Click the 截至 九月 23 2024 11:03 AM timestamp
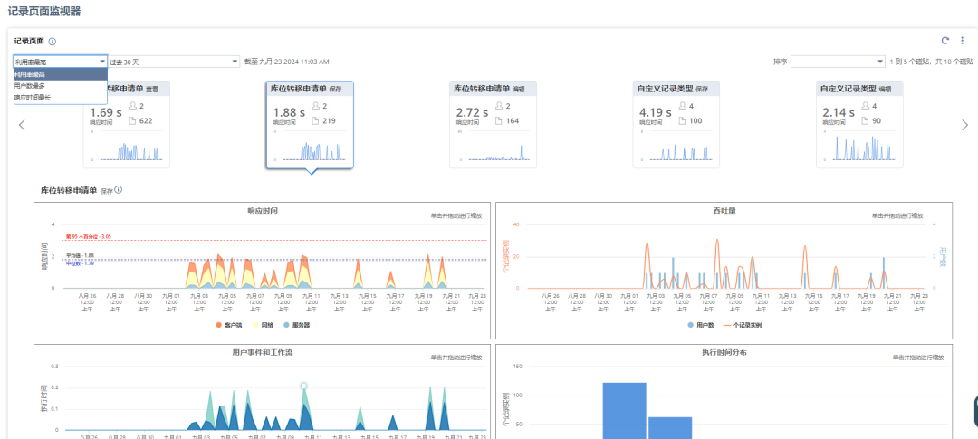 click(x=287, y=62)
